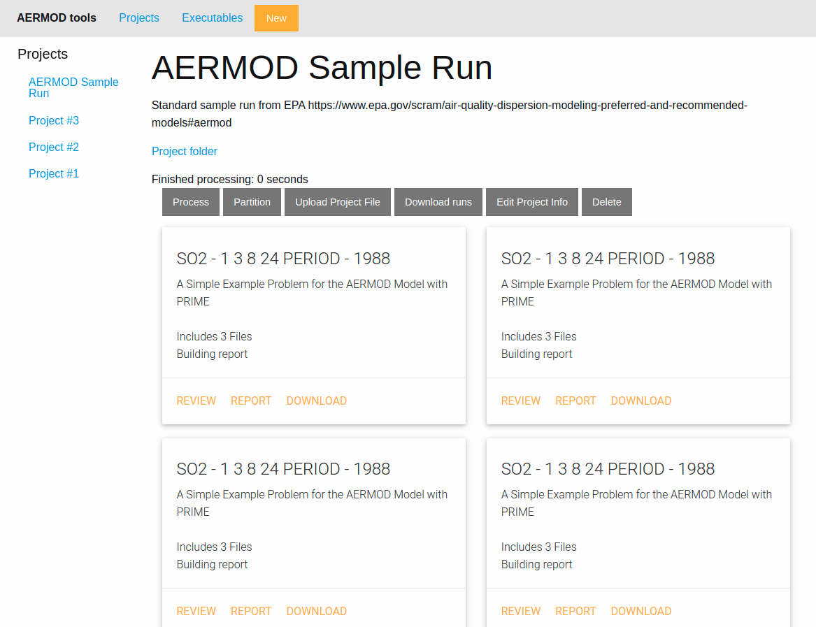
Task: Click the Upload Project File button
Action: 338,202
